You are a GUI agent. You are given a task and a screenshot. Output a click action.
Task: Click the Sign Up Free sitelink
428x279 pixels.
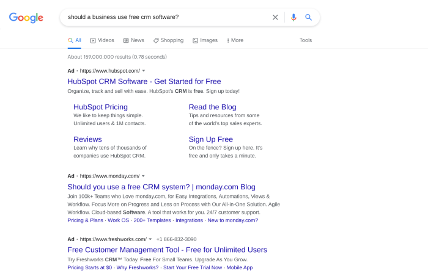click(211, 139)
